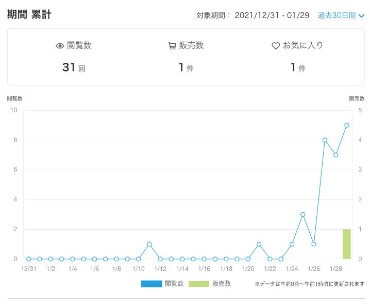The width and height of the screenshot is (370, 306).
Task: Click the 1/10 x-axis date label
Action: click(x=139, y=269)
